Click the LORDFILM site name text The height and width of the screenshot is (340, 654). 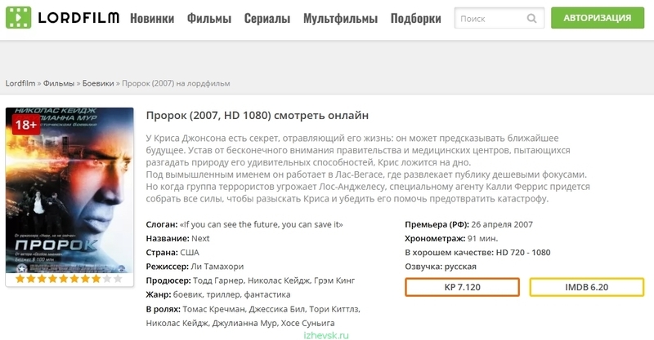78,18
